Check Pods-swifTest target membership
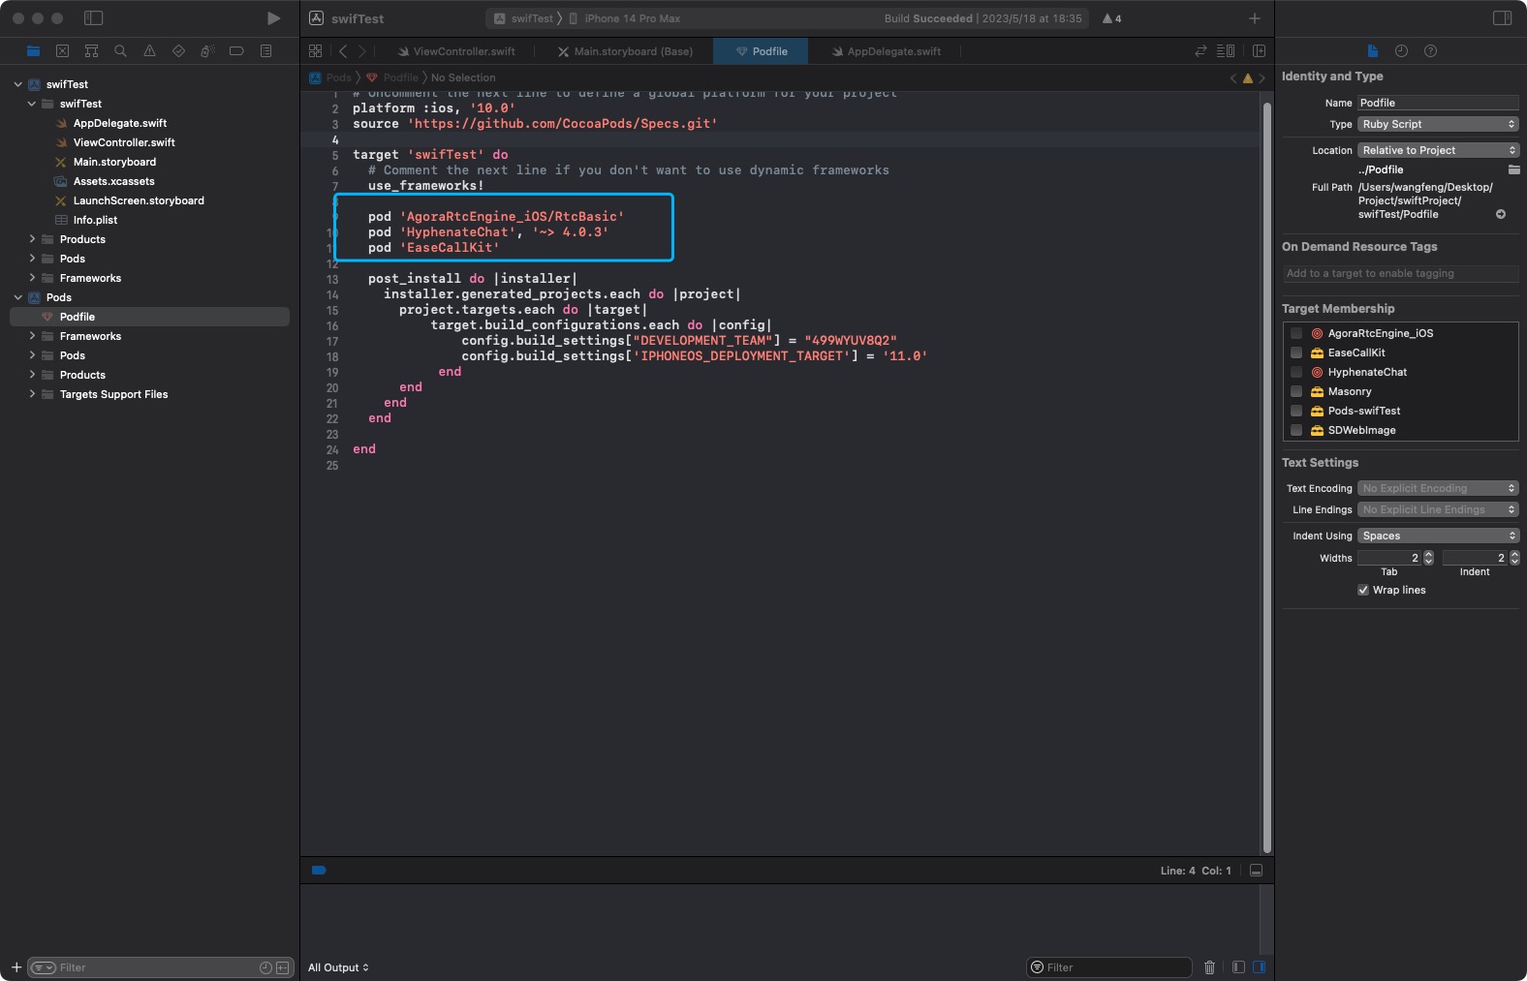The image size is (1527, 981). click(1295, 411)
